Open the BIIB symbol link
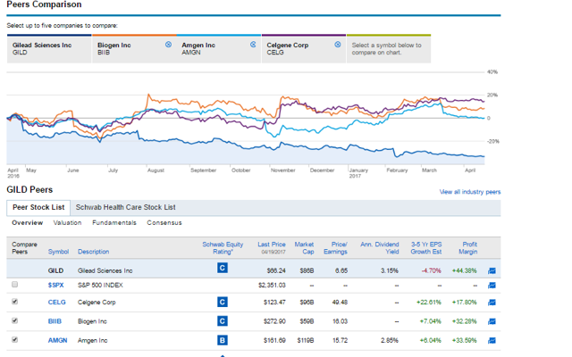Viewport: 572px width, 357px height. point(55,321)
